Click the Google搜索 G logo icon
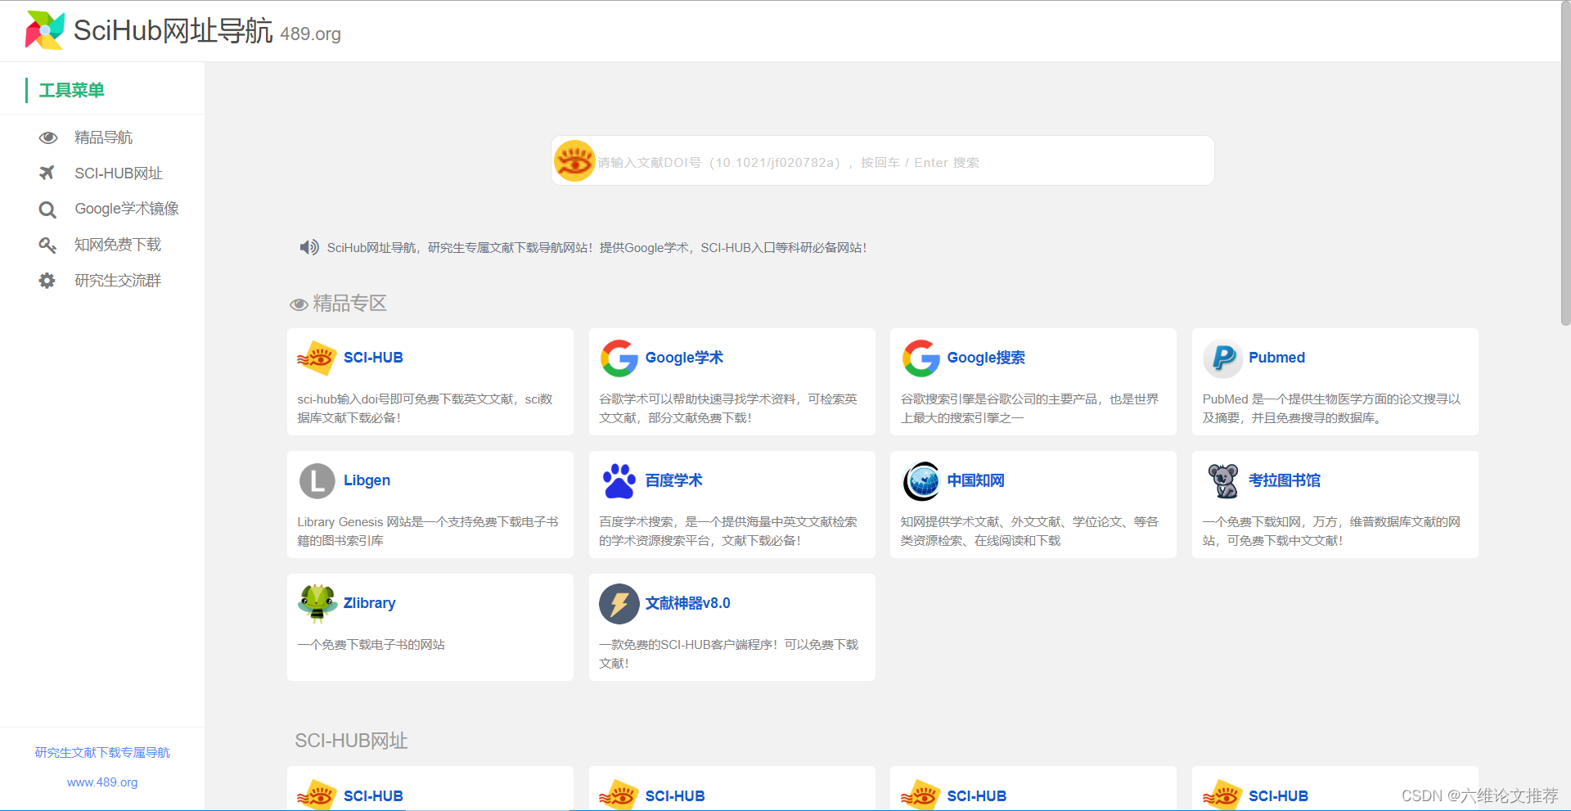The width and height of the screenshot is (1571, 811). coord(921,358)
